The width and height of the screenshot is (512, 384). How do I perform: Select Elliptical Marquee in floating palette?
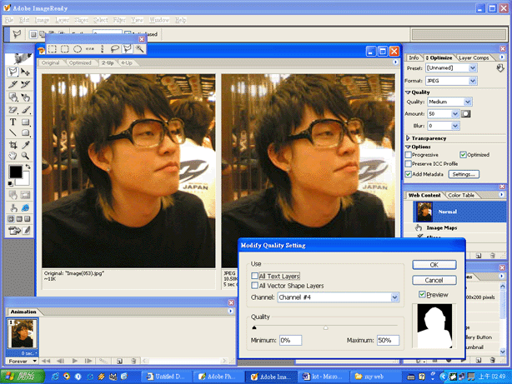(78, 49)
